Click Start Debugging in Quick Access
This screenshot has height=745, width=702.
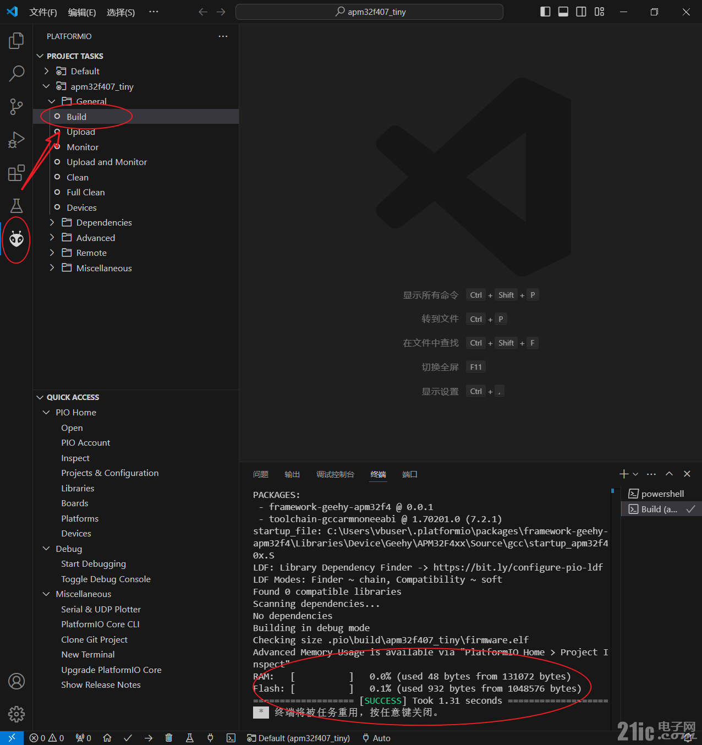[x=136, y=563]
